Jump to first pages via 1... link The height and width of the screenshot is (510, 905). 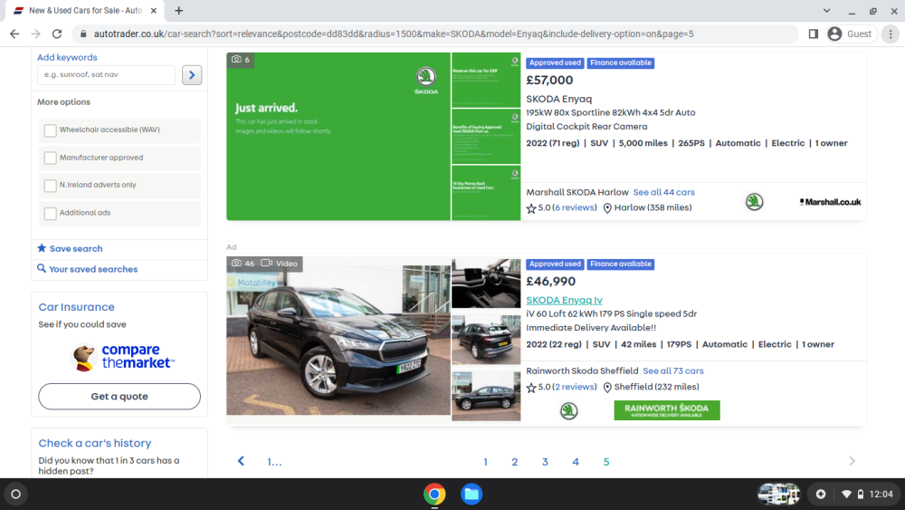point(274,462)
